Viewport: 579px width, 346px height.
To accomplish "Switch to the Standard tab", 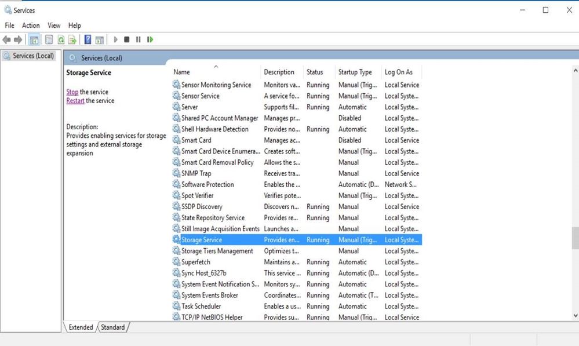I will click(112, 327).
